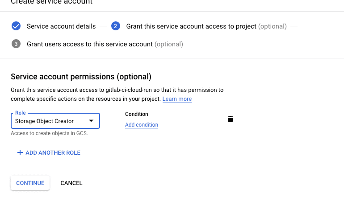Open the Grant users access to service account step

(x=90, y=44)
